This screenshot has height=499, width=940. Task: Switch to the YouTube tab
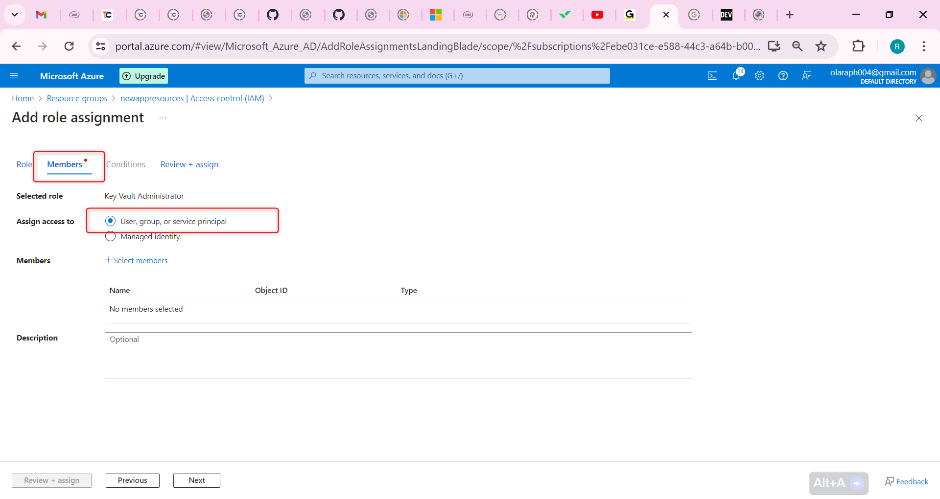pyautogui.click(x=597, y=15)
